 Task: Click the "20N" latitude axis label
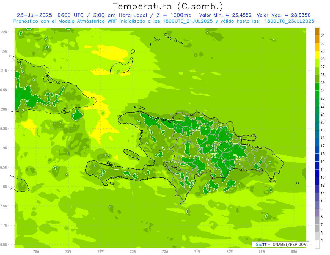tap(4, 109)
